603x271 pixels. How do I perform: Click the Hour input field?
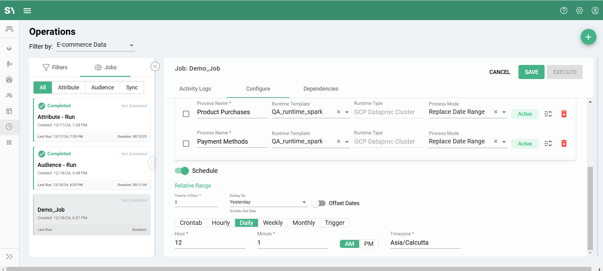[210, 243]
